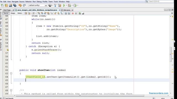Close the Item.java tab
Screen dimensions: 177x99
[x=72, y=10]
